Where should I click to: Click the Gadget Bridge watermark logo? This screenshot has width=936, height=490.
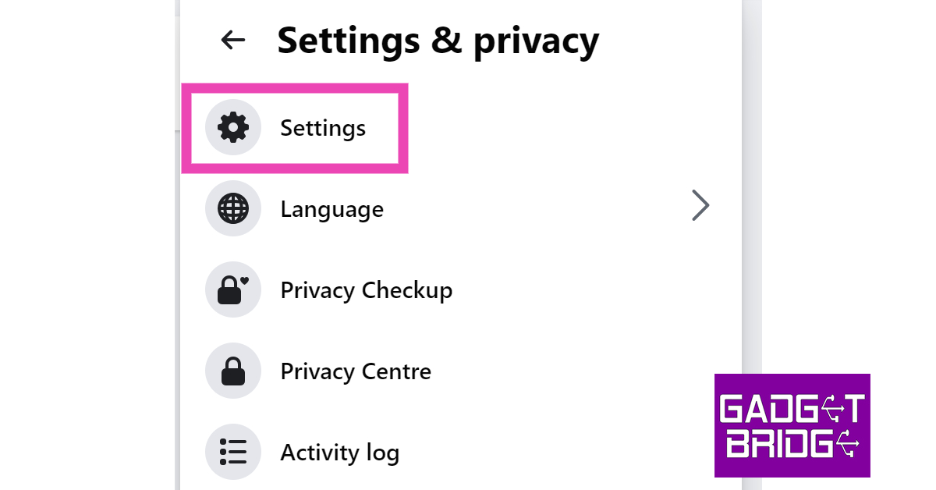click(792, 425)
